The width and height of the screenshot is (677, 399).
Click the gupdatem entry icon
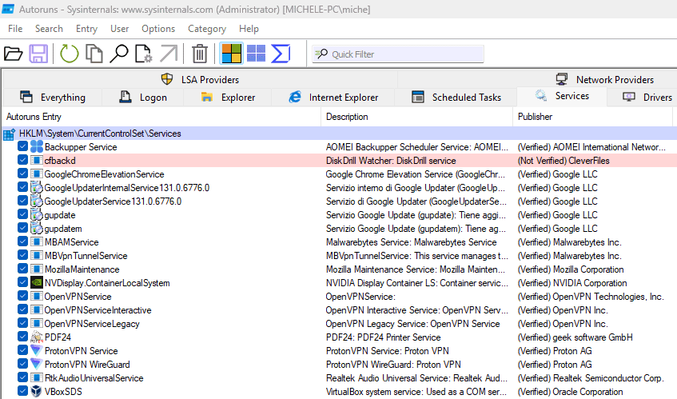(37, 229)
